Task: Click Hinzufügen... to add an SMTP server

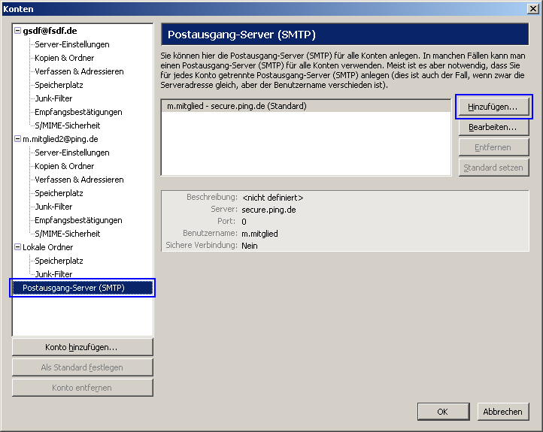Action: [493, 107]
